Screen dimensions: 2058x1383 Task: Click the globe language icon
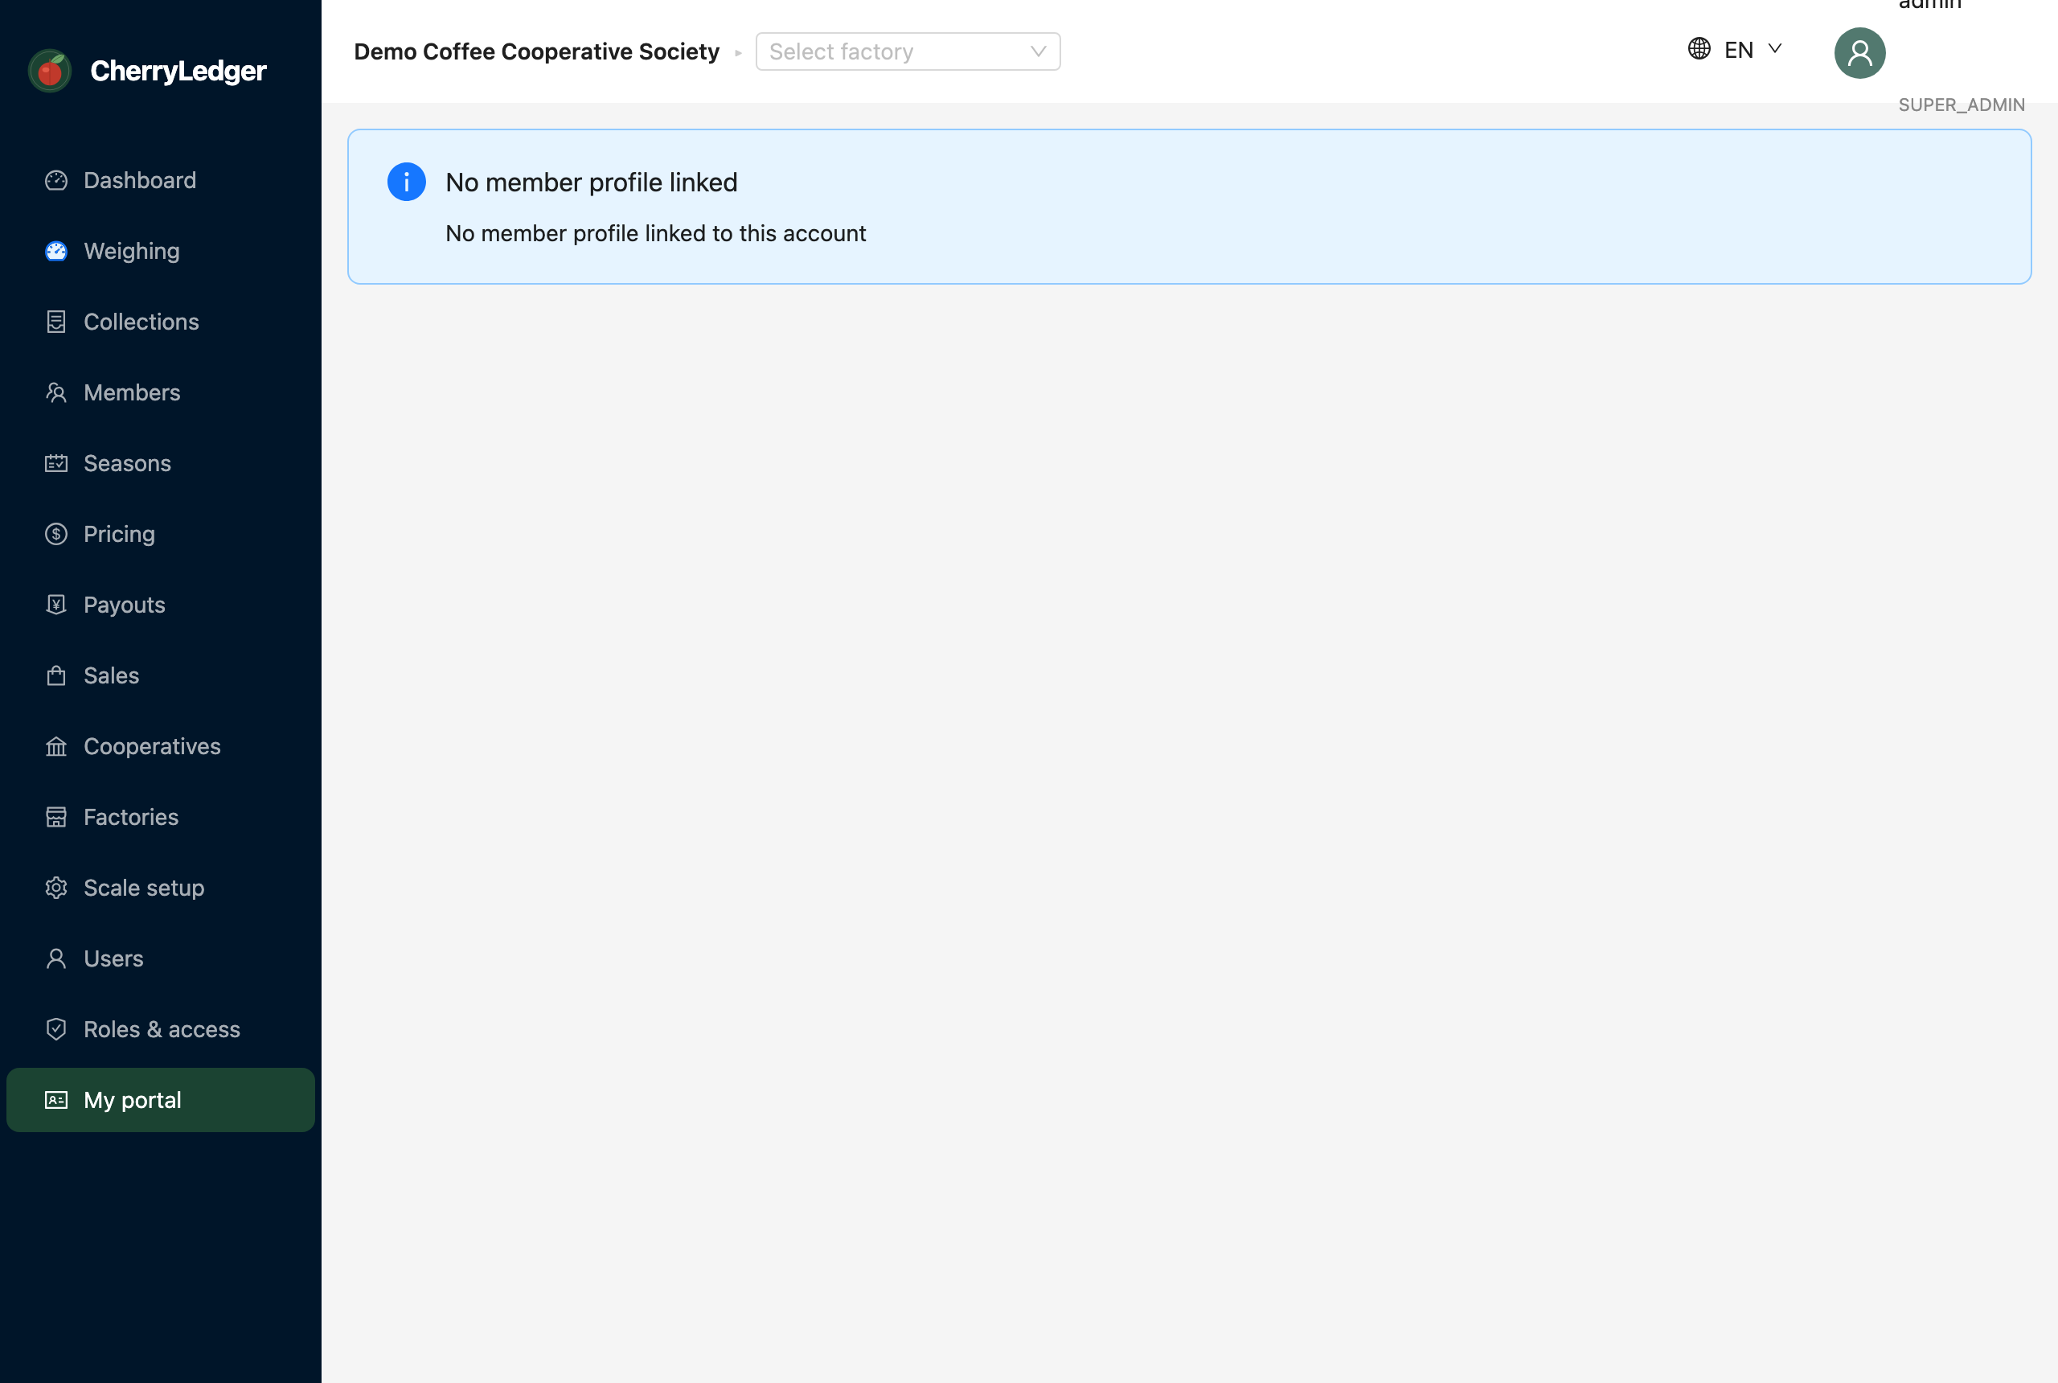click(x=1699, y=48)
